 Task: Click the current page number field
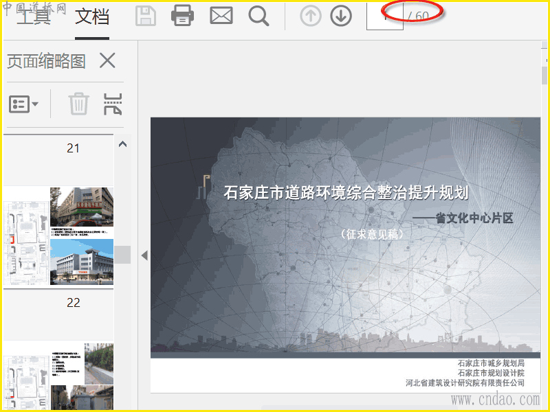(385, 16)
